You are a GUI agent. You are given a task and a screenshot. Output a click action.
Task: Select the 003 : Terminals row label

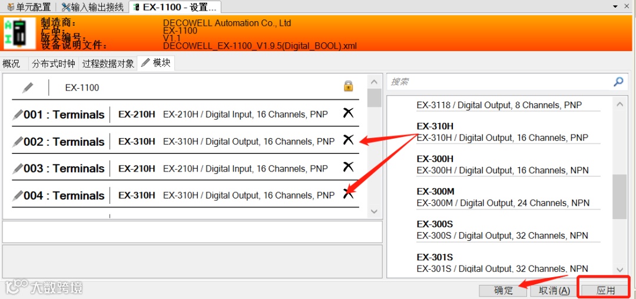click(x=64, y=169)
